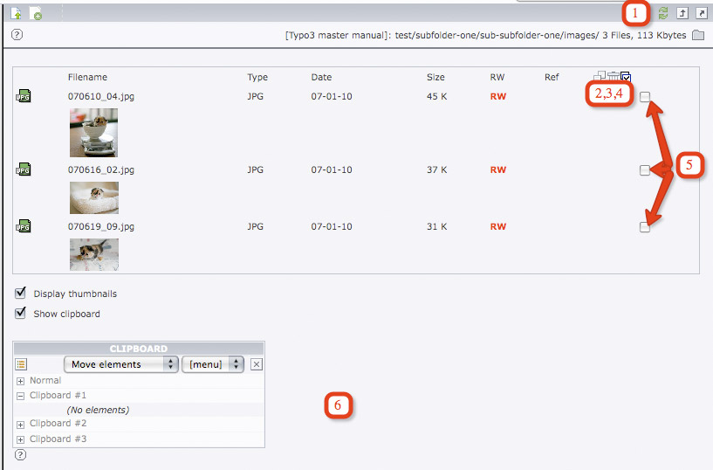Viewport: 713px width, 470px height.
Task: Open the Move elements dropdown
Action: [x=120, y=364]
